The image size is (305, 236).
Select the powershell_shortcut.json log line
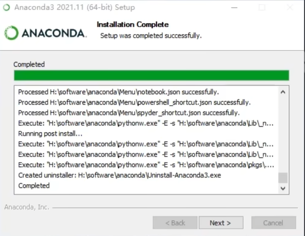134,102
